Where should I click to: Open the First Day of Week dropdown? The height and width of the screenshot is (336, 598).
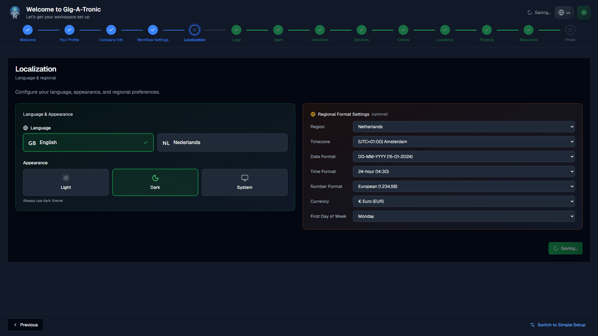click(x=464, y=216)
